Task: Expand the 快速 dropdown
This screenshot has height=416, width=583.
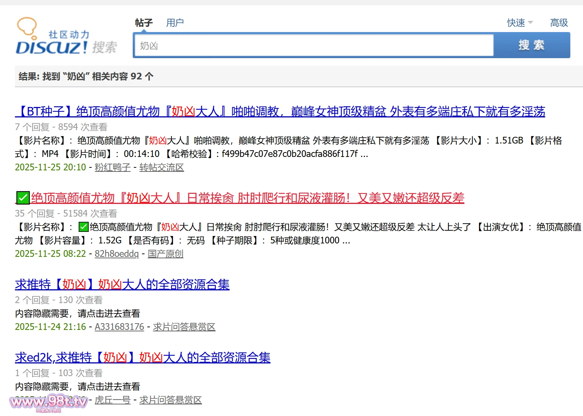Action: coord(520,23)
